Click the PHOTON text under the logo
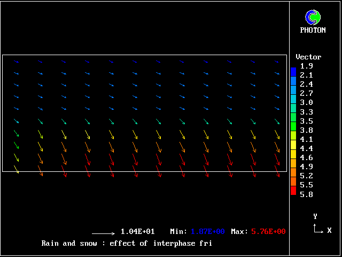 coord(313,30)
